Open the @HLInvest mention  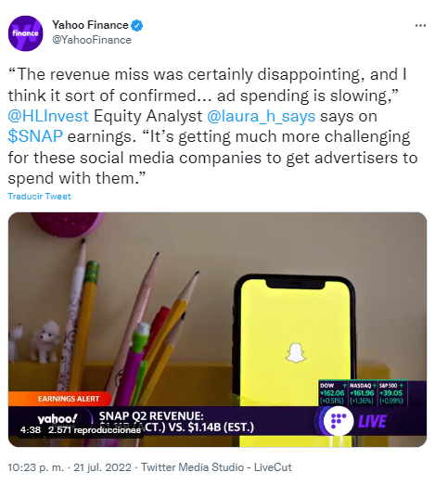48,116
